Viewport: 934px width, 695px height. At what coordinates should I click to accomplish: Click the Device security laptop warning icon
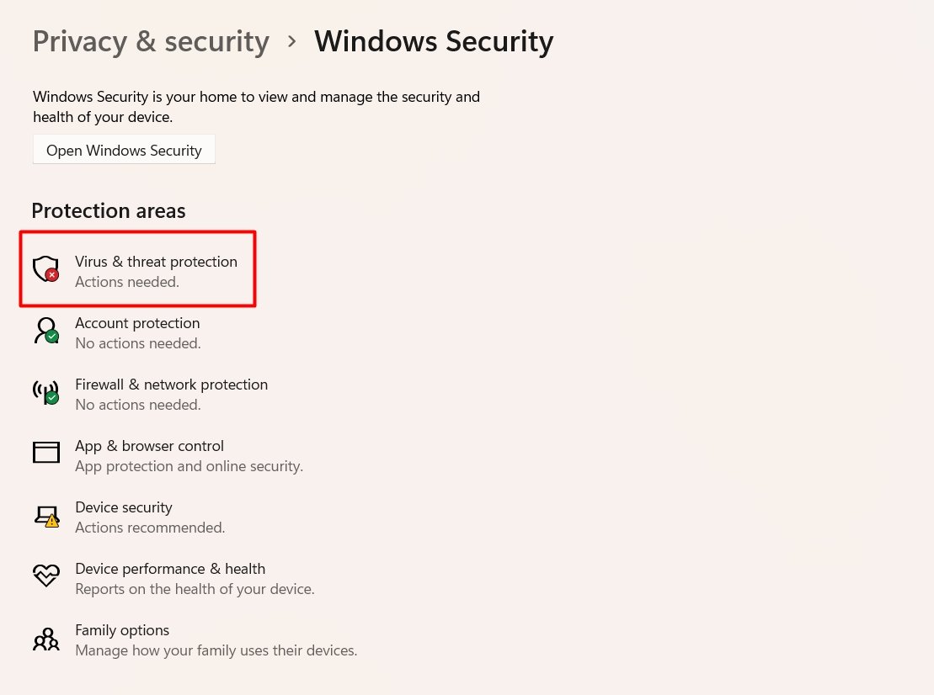[x=46, y=516]
